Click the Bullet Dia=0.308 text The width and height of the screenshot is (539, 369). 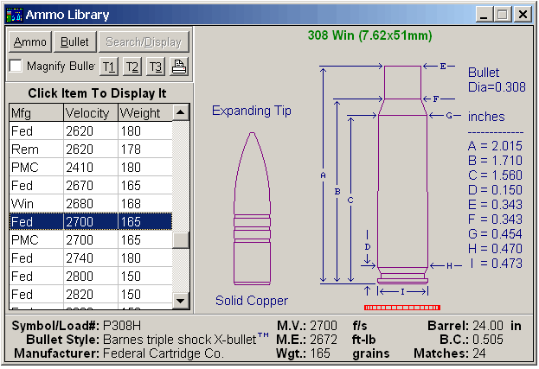click(x=497, y=80)
